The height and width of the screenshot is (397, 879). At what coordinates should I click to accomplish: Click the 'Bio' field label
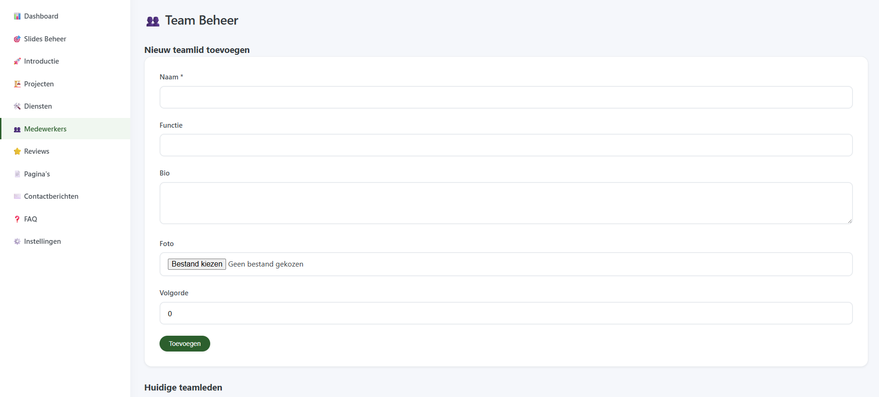(x=165, y=173)
